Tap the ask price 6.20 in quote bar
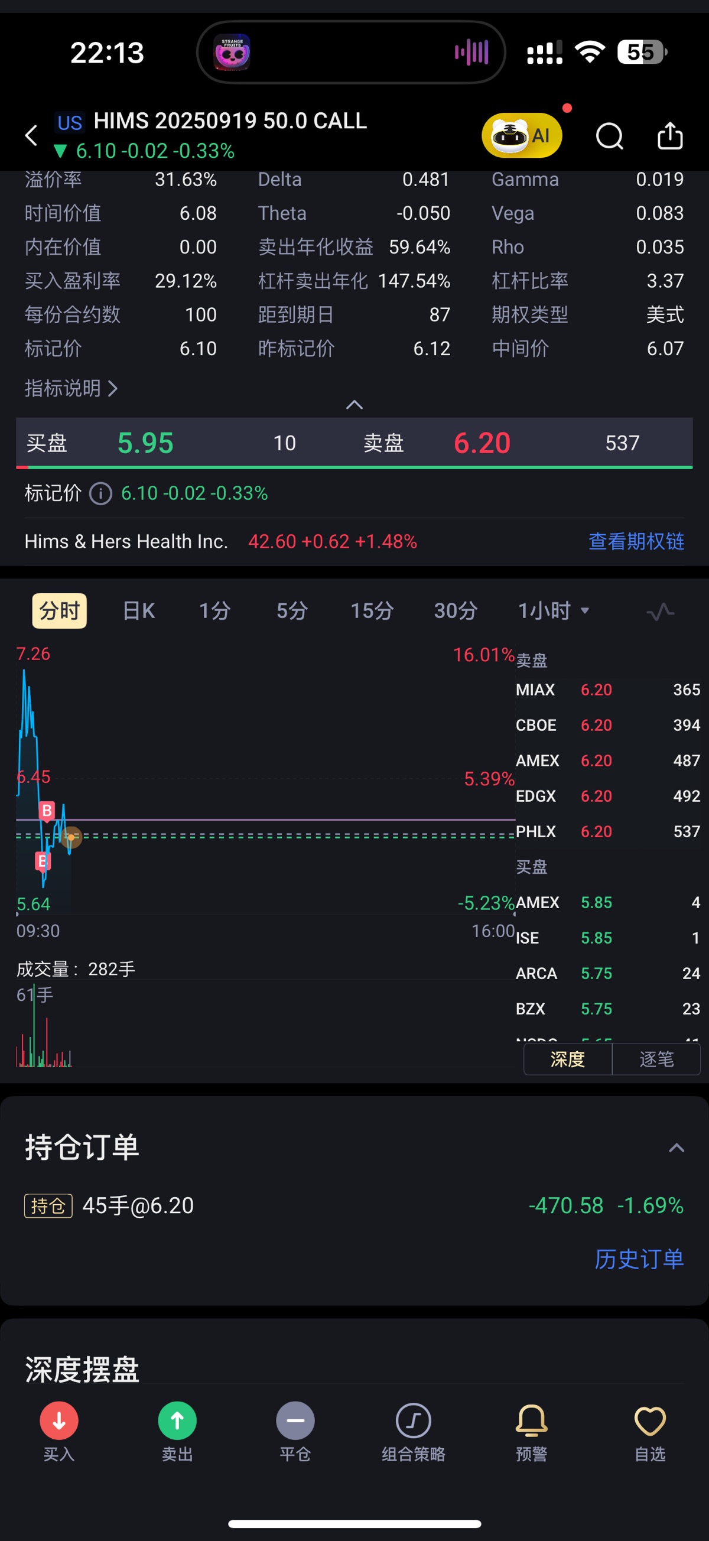Image resolution: width=709 pixels, height=1541 pixels. (482, 443)
